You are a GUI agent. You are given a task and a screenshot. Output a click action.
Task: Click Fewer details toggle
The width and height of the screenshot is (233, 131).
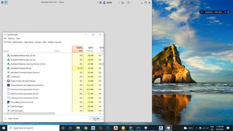pos(11,119)
